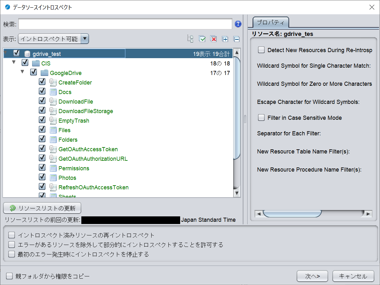Collapse the gdrive_test tree node
380x285 pixels.
tap(6, 53)
